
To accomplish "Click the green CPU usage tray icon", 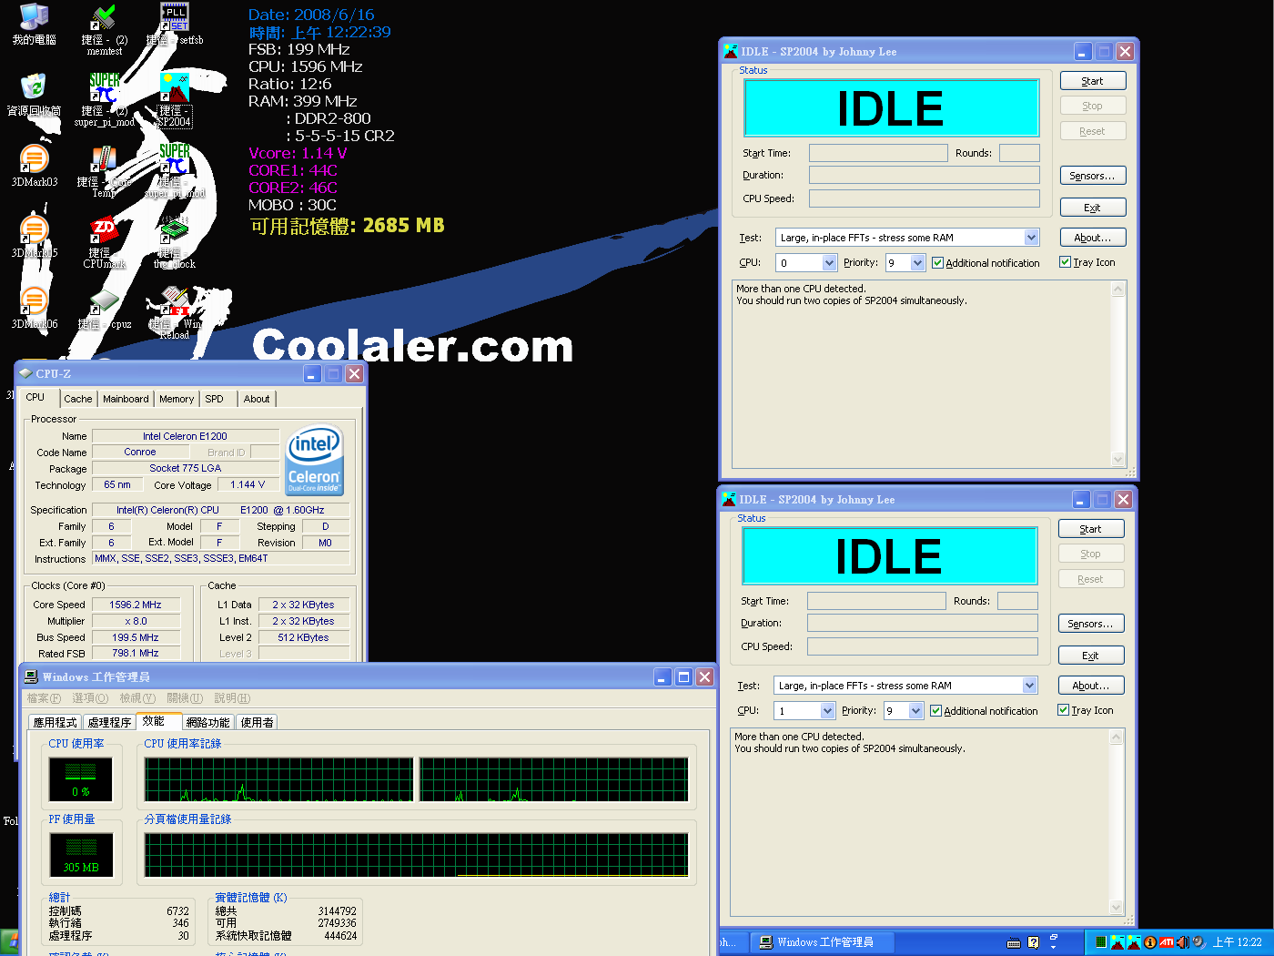I will [x=1101, y=942].
